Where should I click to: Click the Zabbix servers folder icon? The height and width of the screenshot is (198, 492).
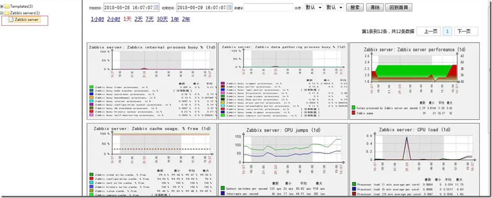[x=7, y=13]
